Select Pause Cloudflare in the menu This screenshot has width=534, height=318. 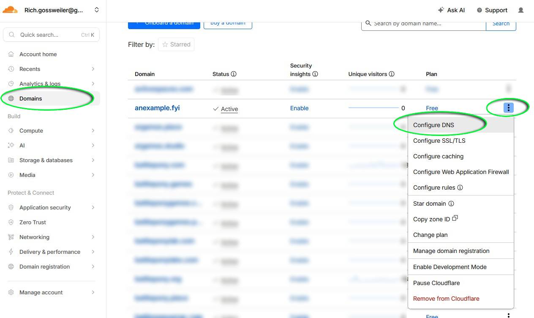click(x=436, y=283)
